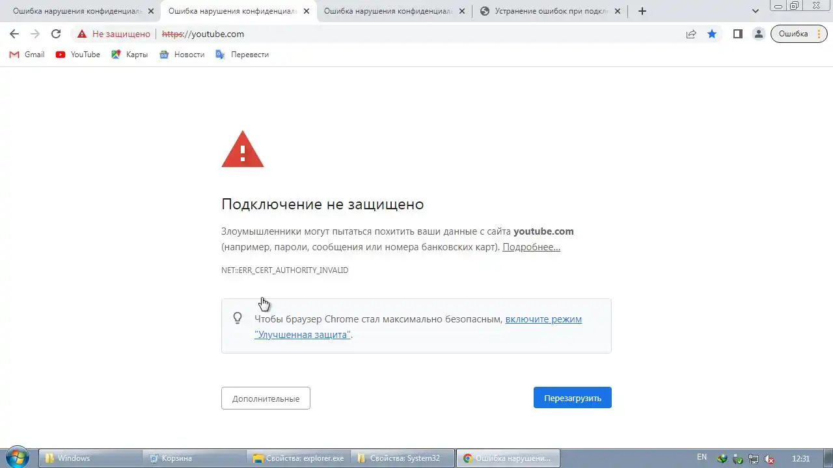Toggle the bookmark star for this page

pyautogui.click(x=712, y=34)
